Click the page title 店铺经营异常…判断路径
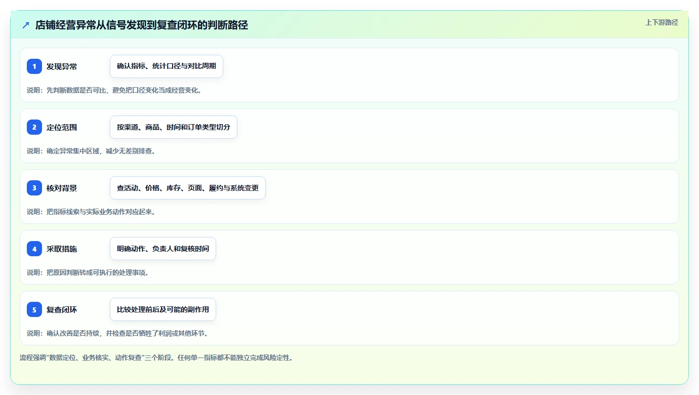 point(142,25)
